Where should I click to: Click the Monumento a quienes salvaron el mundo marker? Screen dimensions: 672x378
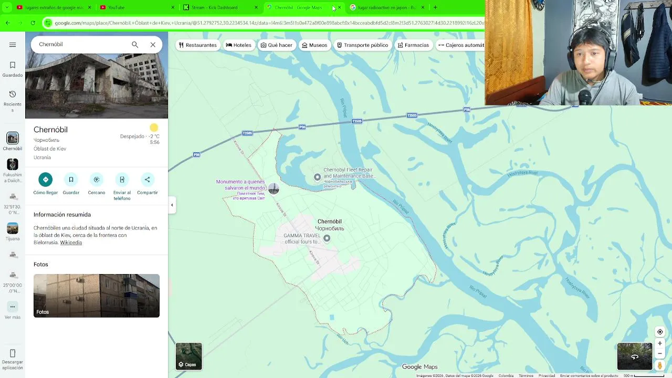(274, 188)
